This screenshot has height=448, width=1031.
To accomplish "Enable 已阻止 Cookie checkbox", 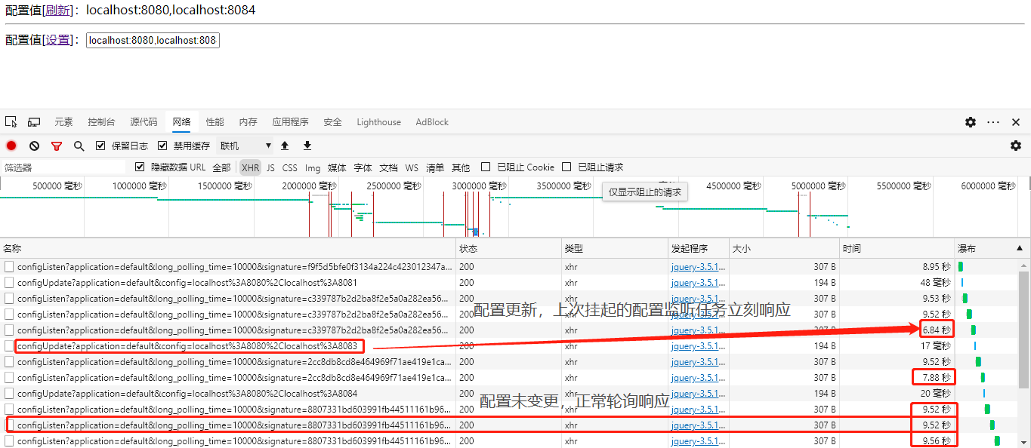I will [x=486, y=167].
